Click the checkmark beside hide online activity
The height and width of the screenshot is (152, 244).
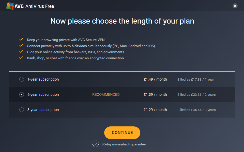(x=21, y=52)
